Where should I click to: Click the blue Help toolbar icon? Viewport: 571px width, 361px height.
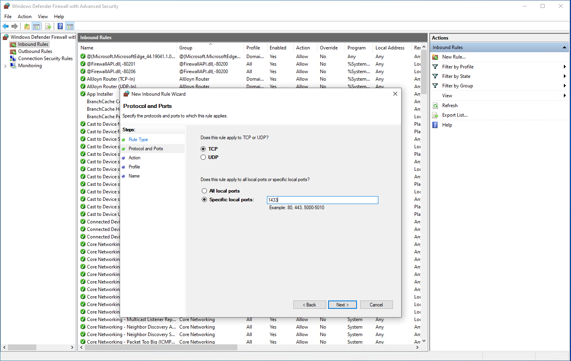tap(60, 26)
